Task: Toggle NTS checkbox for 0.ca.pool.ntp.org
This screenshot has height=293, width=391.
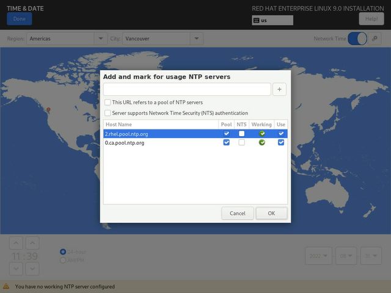Action: pos(242,142)
